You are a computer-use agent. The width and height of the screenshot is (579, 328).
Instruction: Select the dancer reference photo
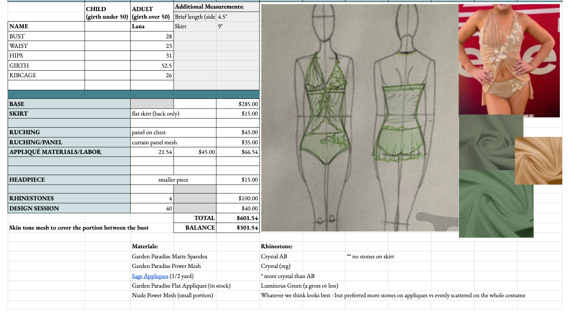coord(509,61)
